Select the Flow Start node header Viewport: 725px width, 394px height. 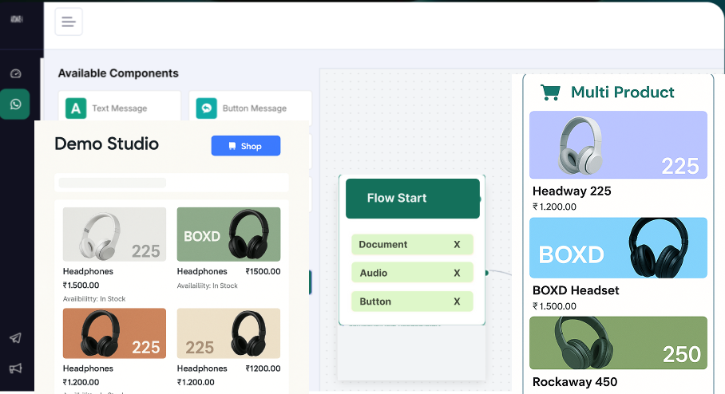pyautogui.click(x=412, y=199)
